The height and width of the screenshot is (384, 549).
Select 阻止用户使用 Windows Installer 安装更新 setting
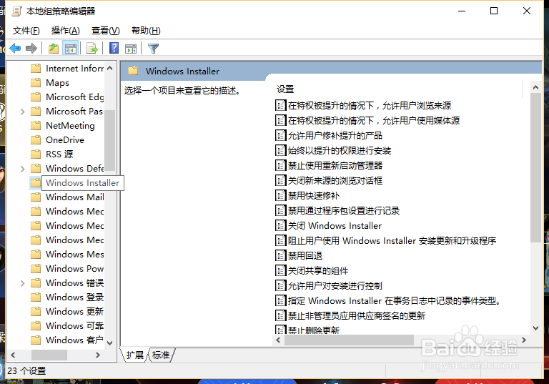[386, 241]
